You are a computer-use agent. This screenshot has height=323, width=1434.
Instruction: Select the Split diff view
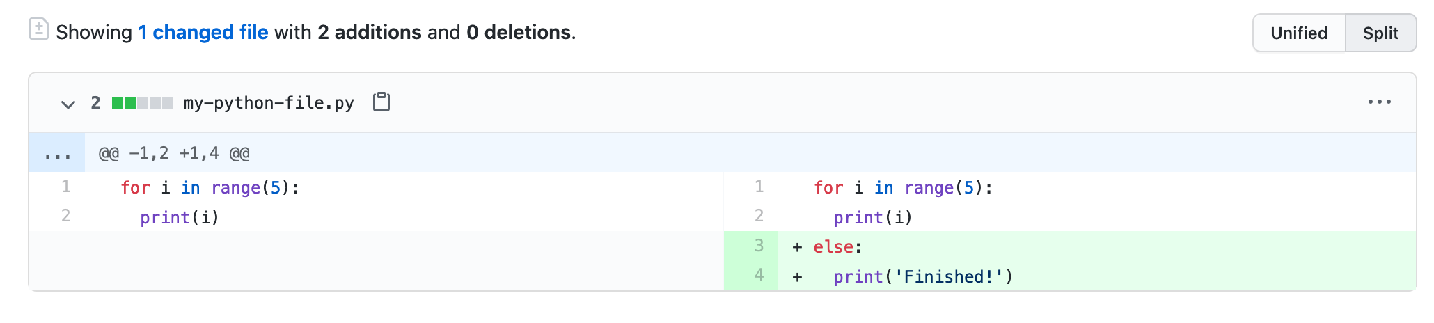pos(1380,33)
